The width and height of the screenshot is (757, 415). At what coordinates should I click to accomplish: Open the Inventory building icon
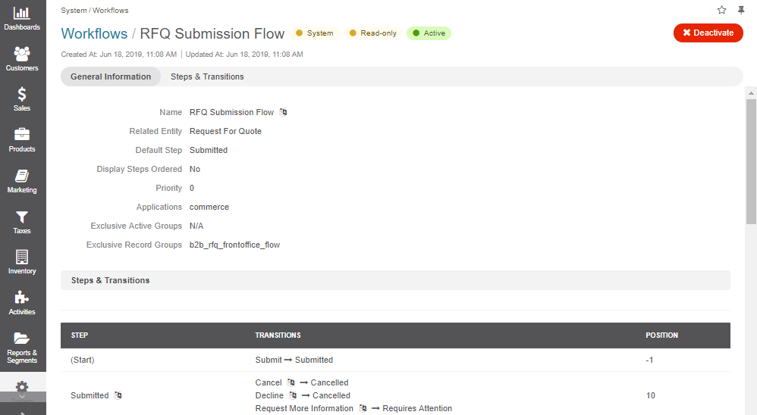click(22, 257)
